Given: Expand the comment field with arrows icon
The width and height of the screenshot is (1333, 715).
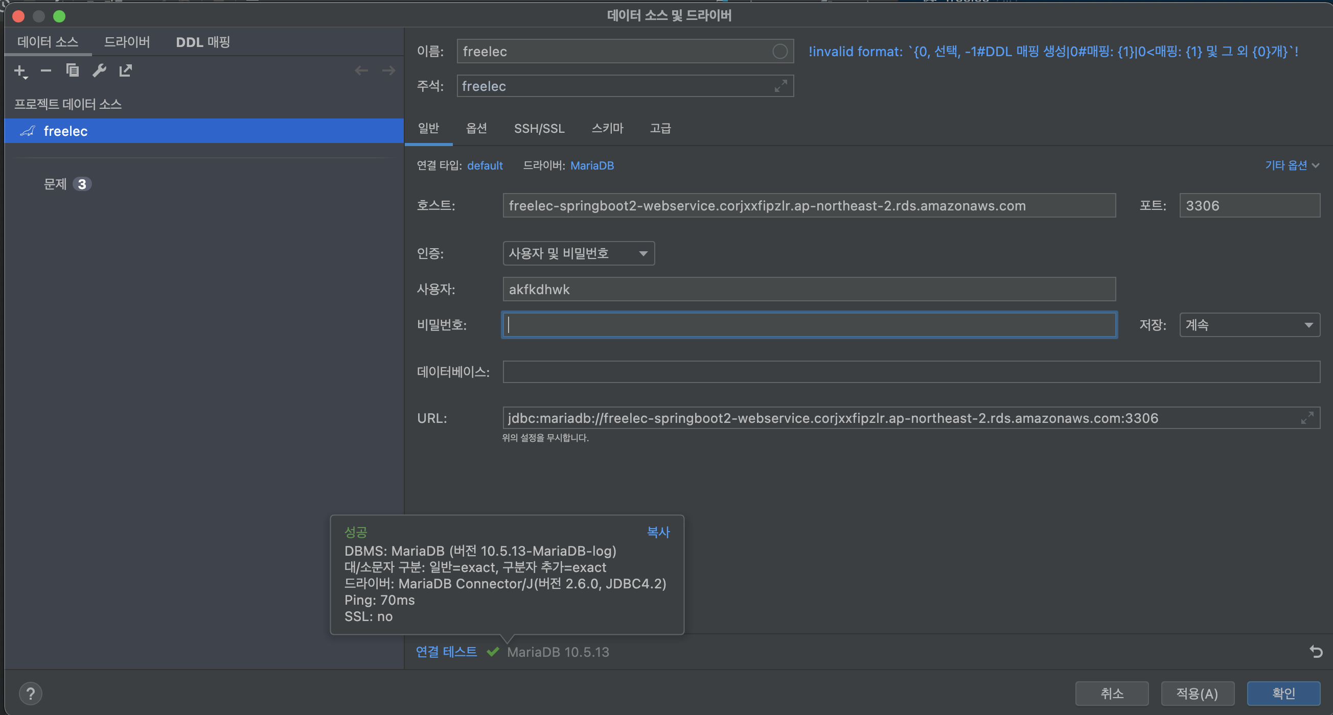Looking at the screenshot, I should 780,86.
